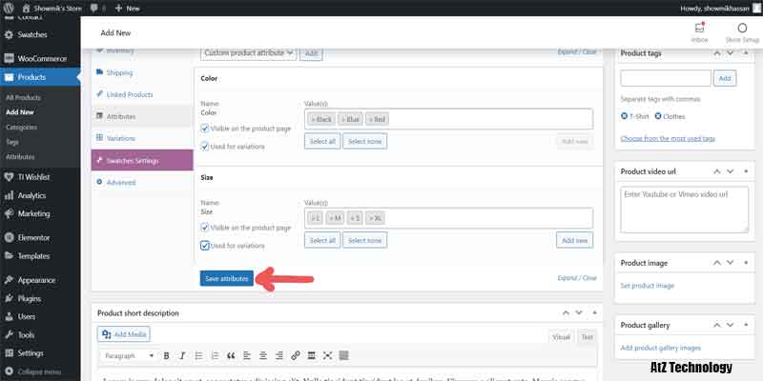The height and width of the screenshot is (381, 763).
Task: Click 'Choose from the most used tags'
Action: point(667,138)
